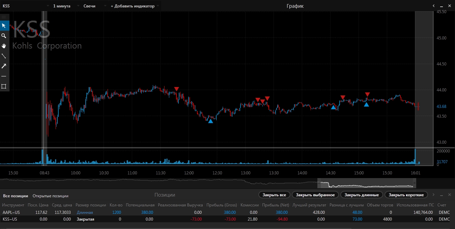Switch to 'Все позиции' tab
The image size is (455, 229).
pos(16,196)
